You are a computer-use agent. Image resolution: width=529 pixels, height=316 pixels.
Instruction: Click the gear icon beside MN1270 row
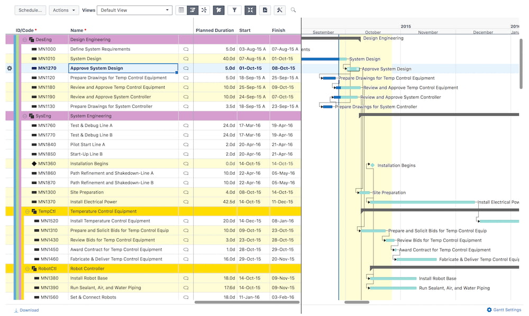click(9, 68)
